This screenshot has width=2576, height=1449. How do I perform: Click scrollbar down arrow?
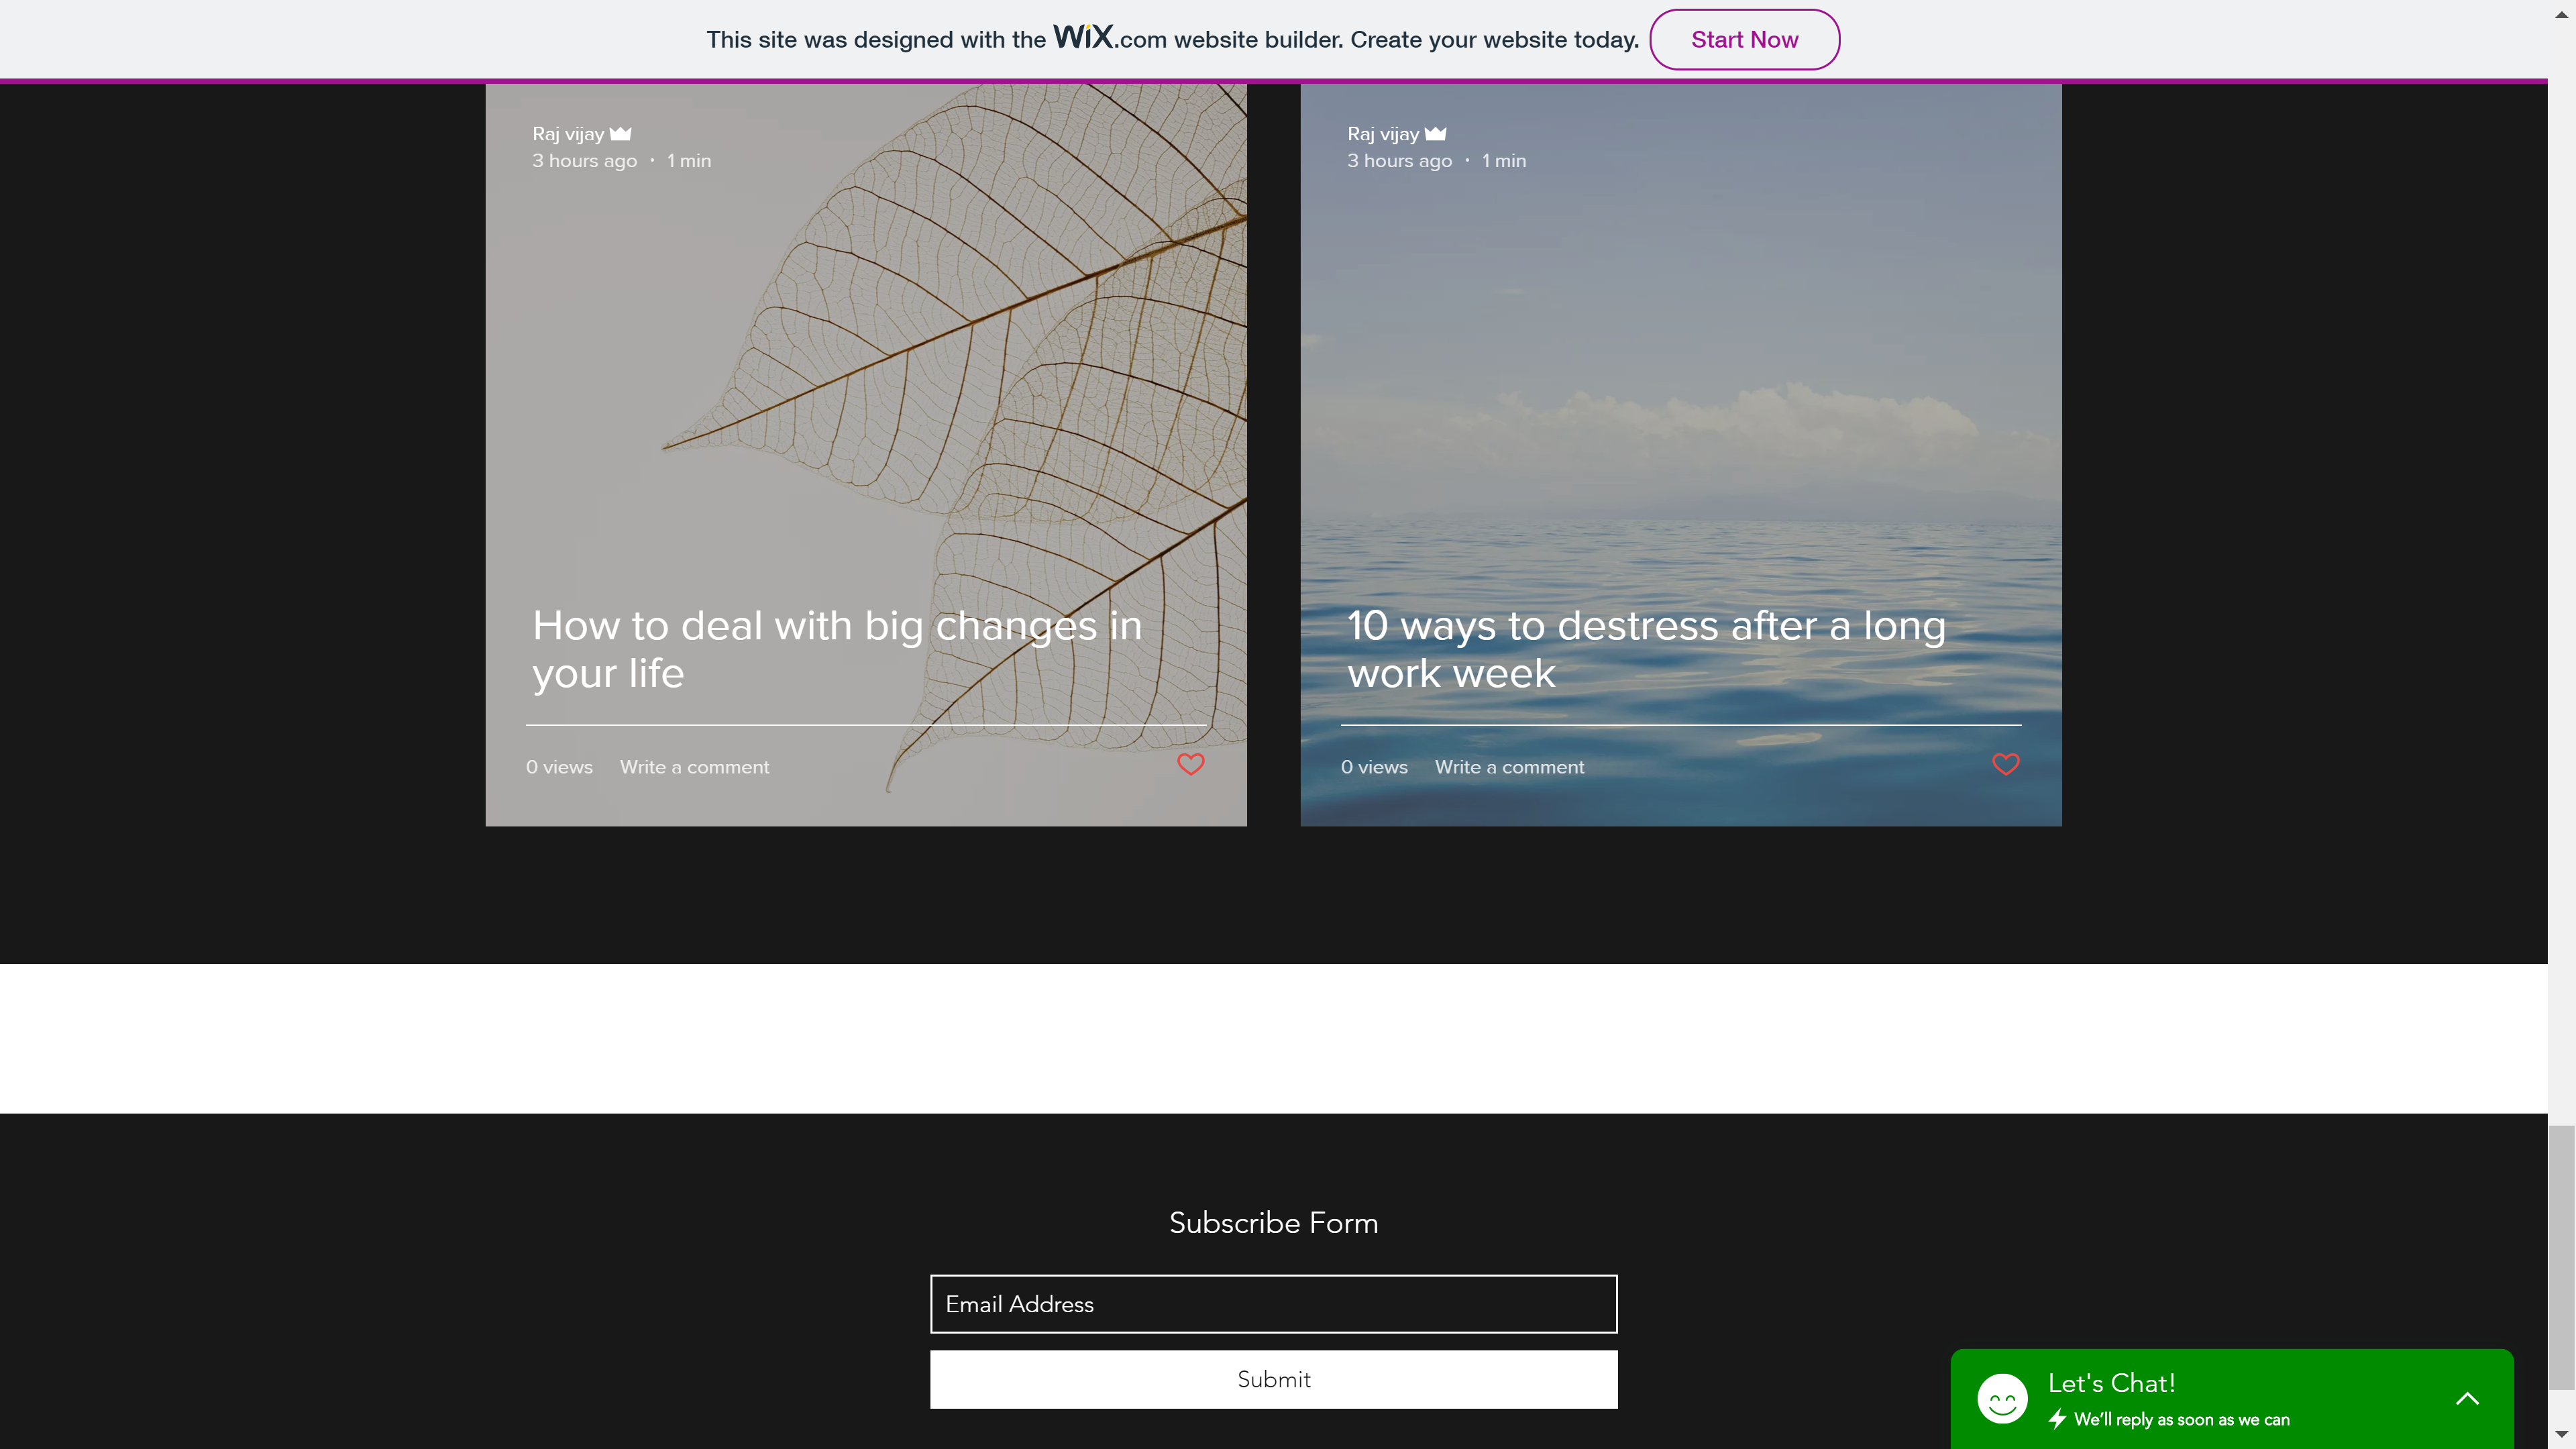coord(2561,1435)
